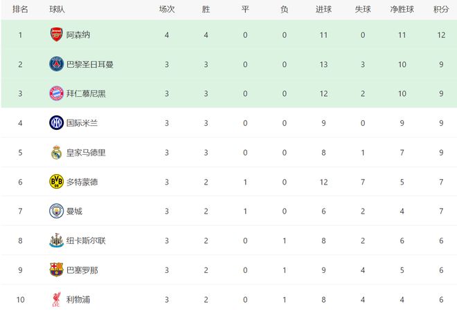Click the 排名 column header
Screen dimensions: 457x311
[21, 10]
